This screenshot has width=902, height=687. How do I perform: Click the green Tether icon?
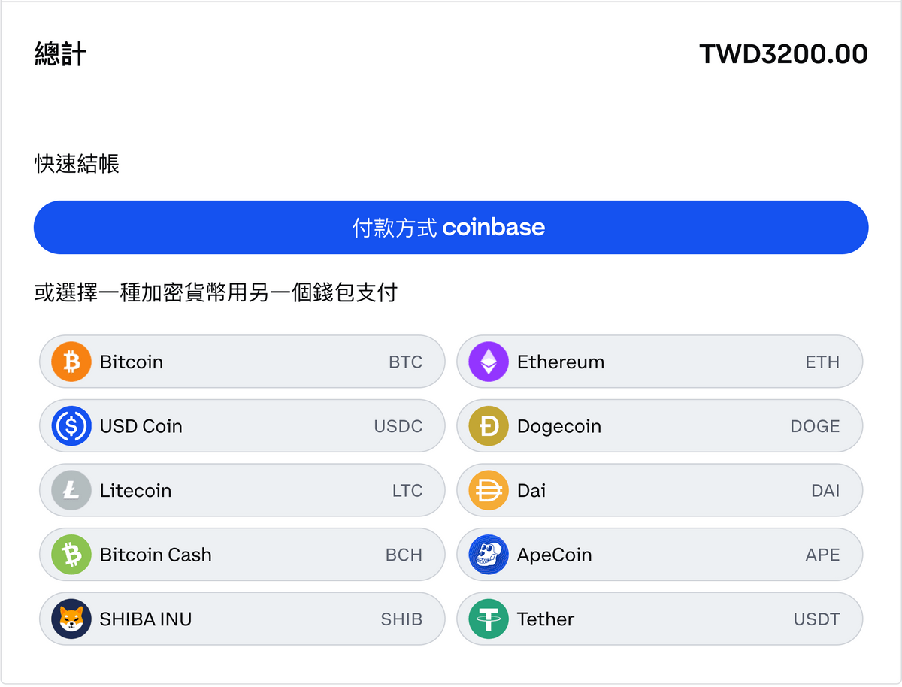(x=489, y=619)
